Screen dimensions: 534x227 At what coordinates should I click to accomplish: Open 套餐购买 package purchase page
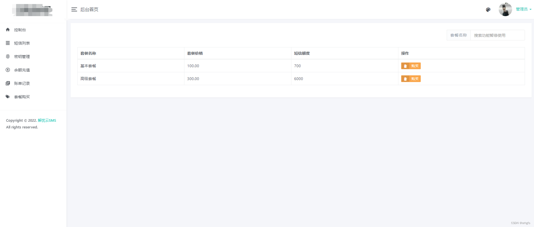point(22,97)
